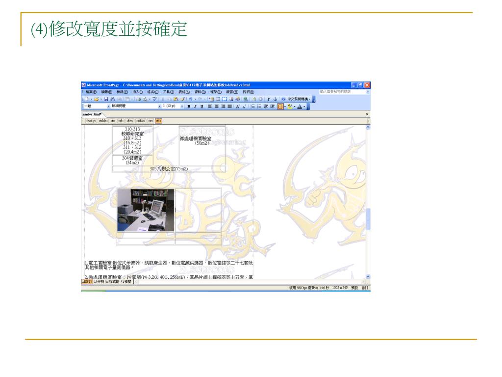502x377 pixels.
Task: Click the Insert Picture from file icon
Action: pos(231,99)
